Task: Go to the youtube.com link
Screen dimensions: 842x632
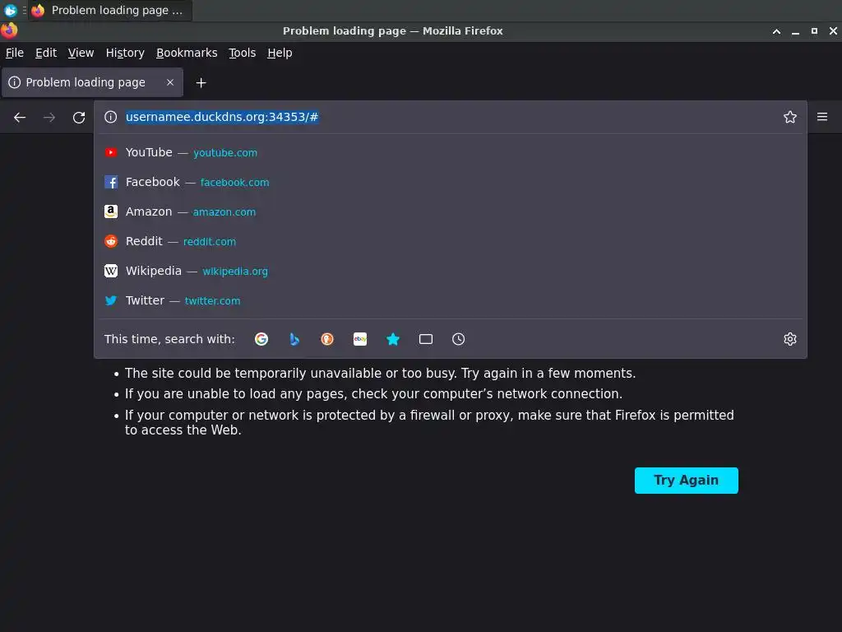Action: tap(225, 153)
